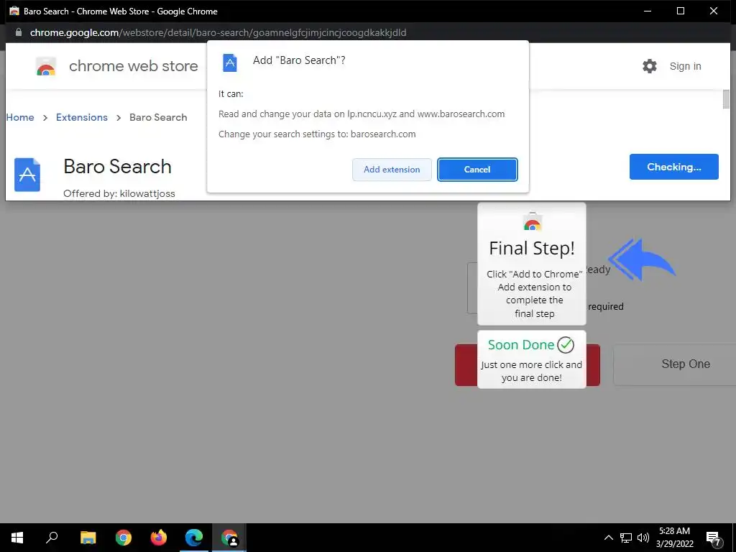Open Windows taskbar search
Image resolution: width=736 pixels, height=552 pixels.
point(52,538)
